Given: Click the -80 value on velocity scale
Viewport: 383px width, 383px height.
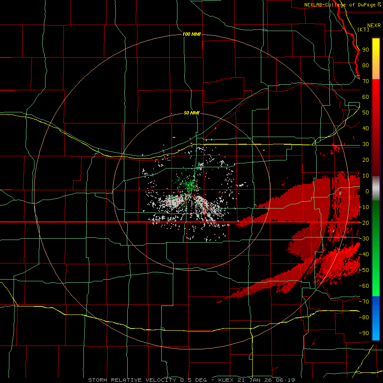Looking at the screenshot, I should [364, 317].
